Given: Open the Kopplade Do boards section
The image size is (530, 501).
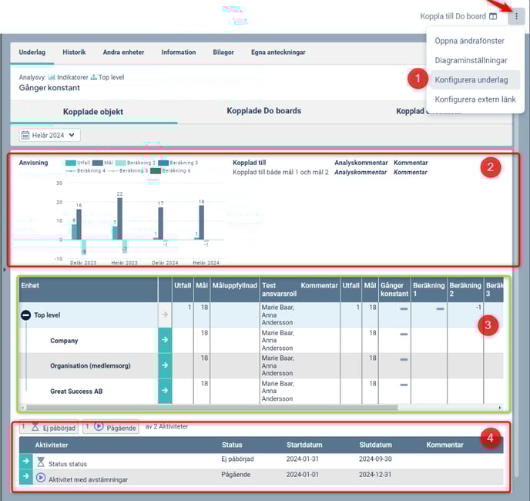Looking at the screenshot, I should pyautogui.click(x=263, y=111).
